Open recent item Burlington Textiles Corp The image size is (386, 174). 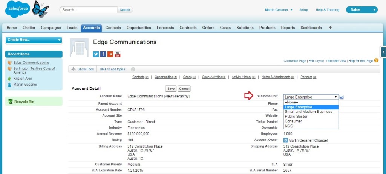tap(34, 71)
